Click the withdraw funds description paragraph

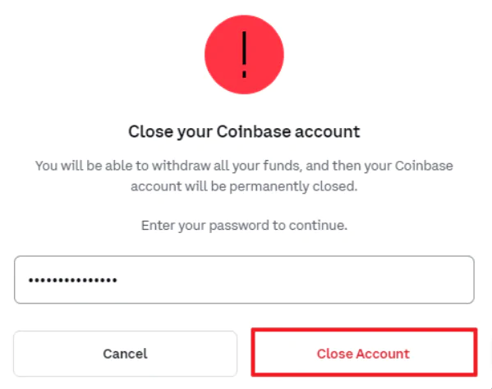244,176
